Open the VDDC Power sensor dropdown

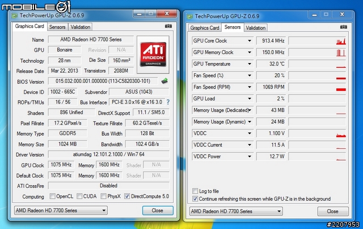[x=250, y=157]
